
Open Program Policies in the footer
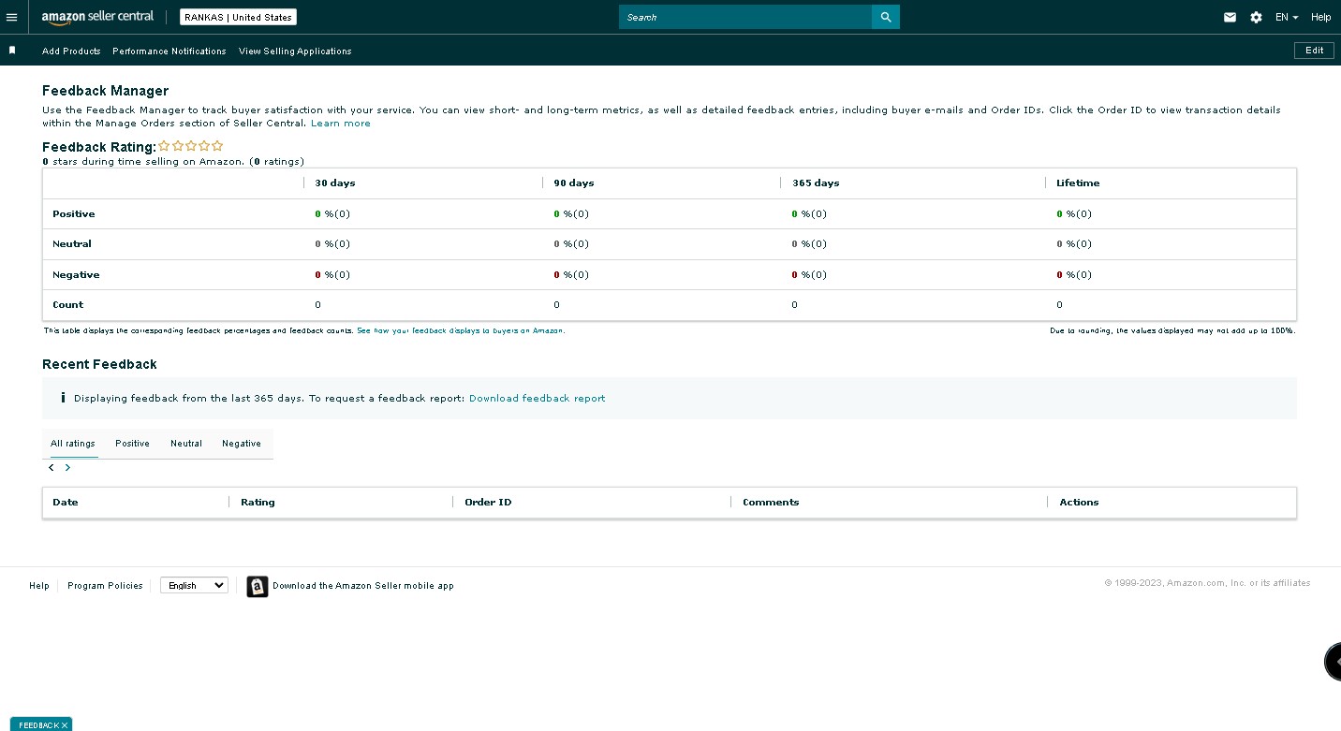coord(105,586)
